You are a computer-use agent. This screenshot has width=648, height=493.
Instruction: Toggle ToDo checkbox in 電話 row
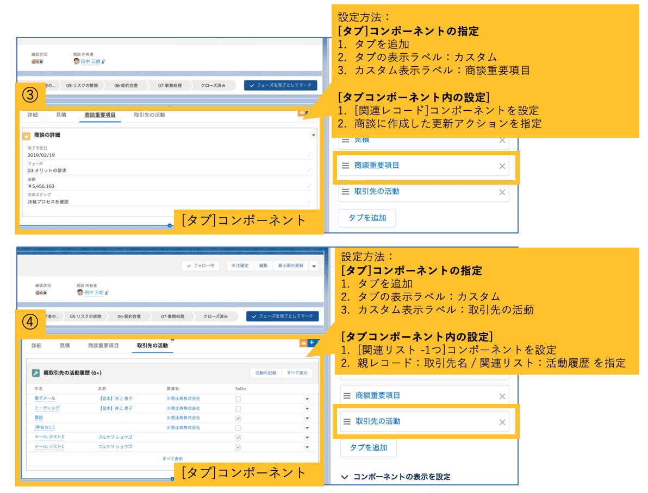click(x=238, y=418)
